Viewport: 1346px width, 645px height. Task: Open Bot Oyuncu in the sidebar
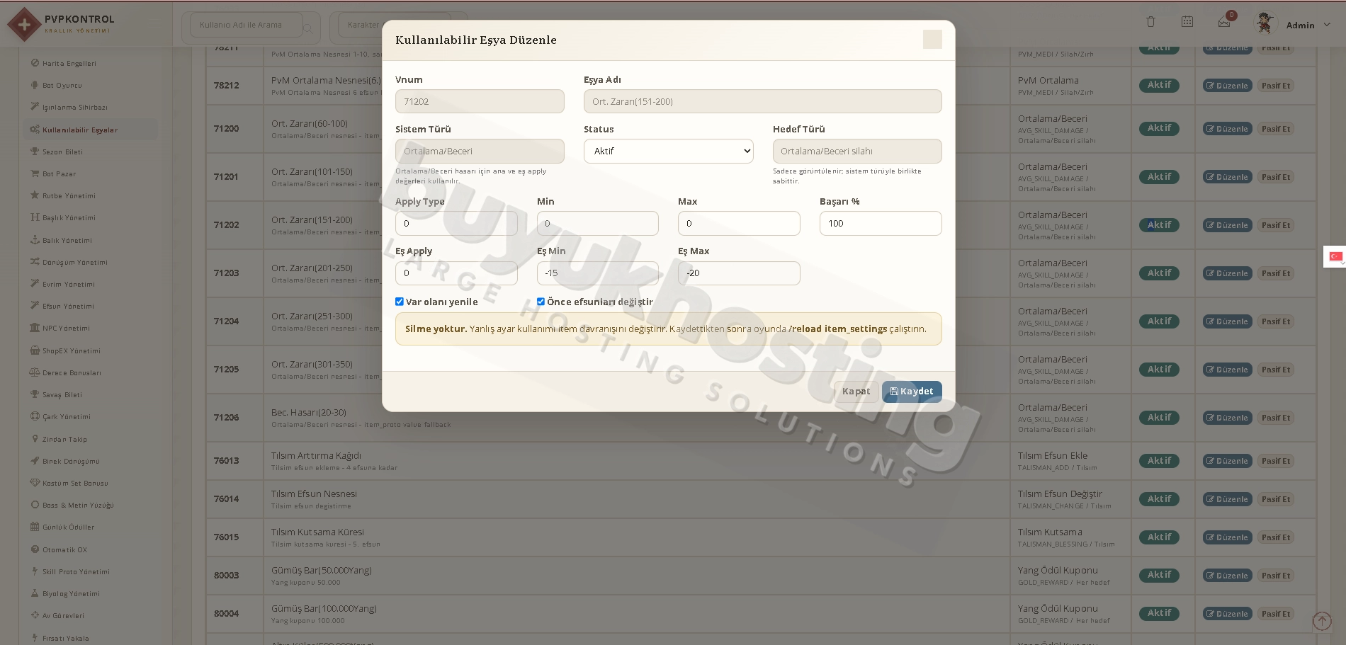(62, 85)
